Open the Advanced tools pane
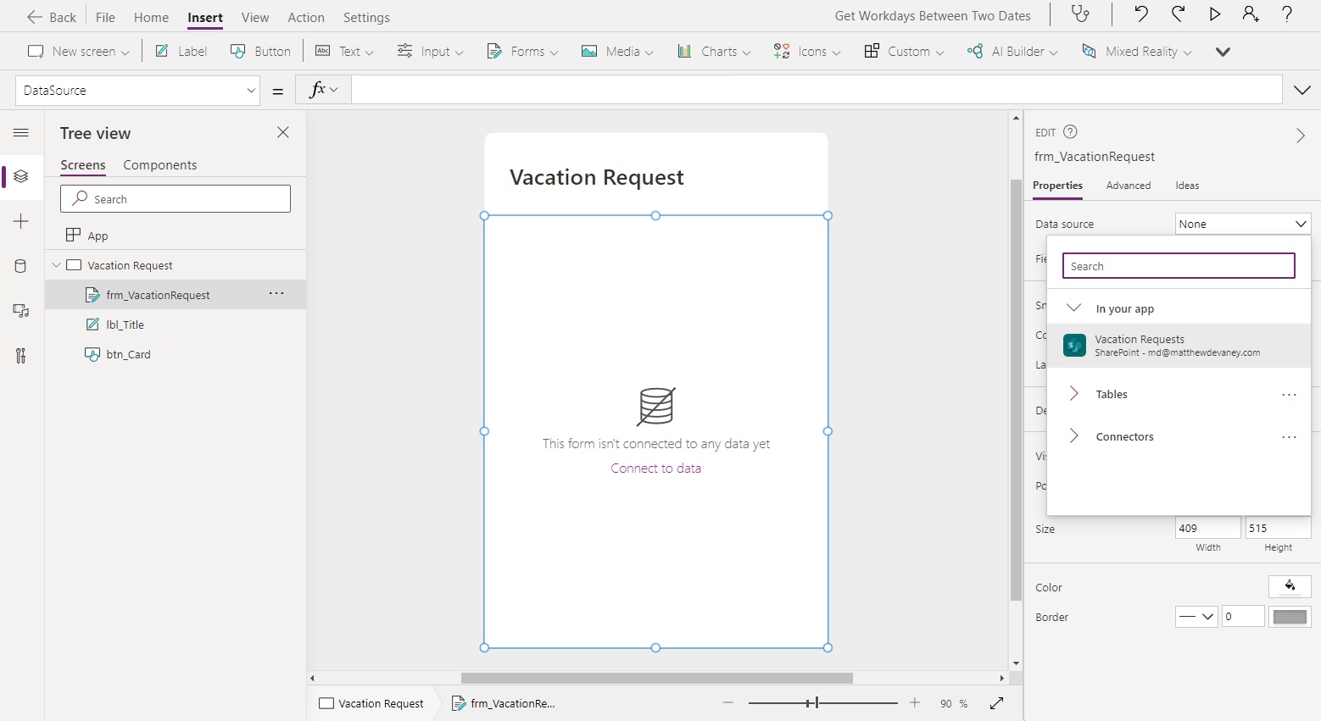The image size is (1321, 721). click(x=20, y=356)
